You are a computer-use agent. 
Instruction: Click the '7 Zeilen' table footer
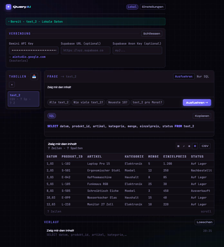coord(54,211)
